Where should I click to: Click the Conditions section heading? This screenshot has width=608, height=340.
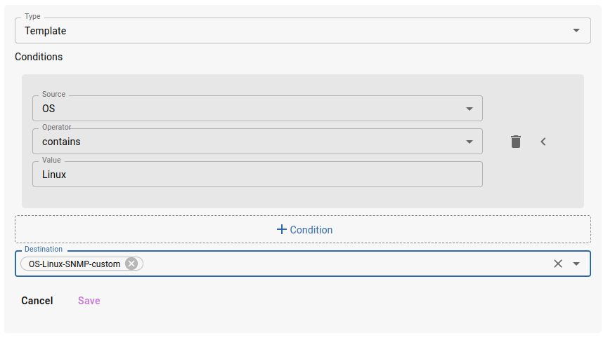39,57
